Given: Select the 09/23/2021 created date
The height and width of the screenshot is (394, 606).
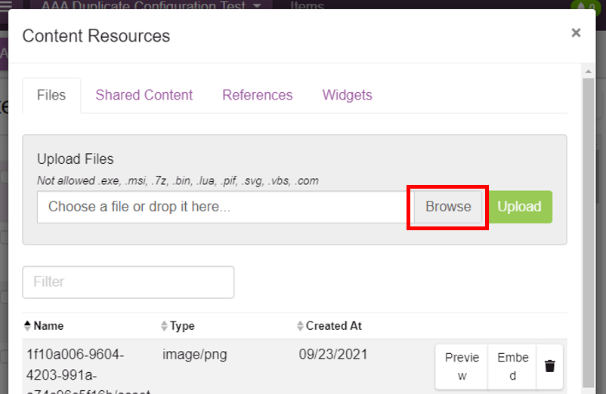Looking at the screenshot, I should pyautogui.click(x=332, y=354).
